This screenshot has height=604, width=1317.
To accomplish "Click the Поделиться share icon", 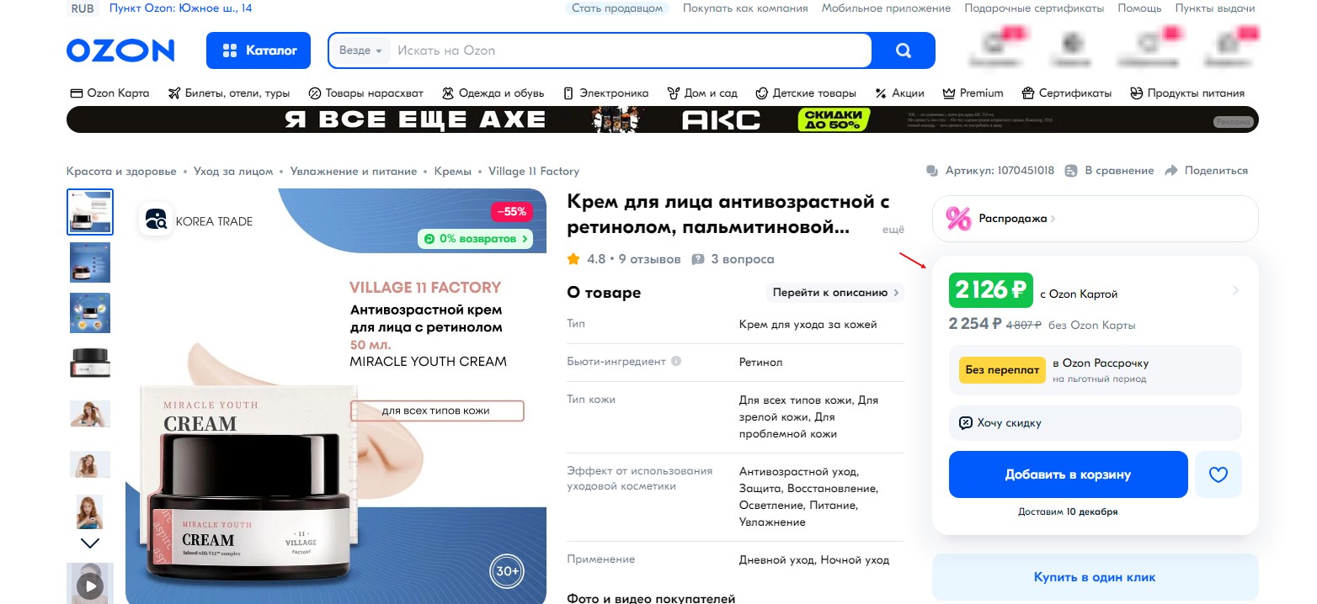I will [x=1170, y=171].
